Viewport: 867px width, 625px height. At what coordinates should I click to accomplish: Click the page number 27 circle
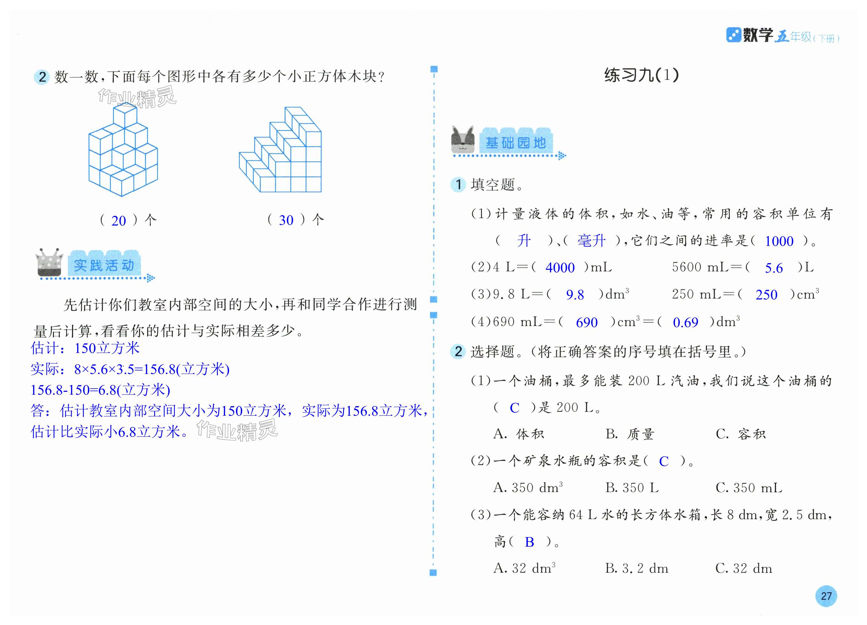click(826, 596)
